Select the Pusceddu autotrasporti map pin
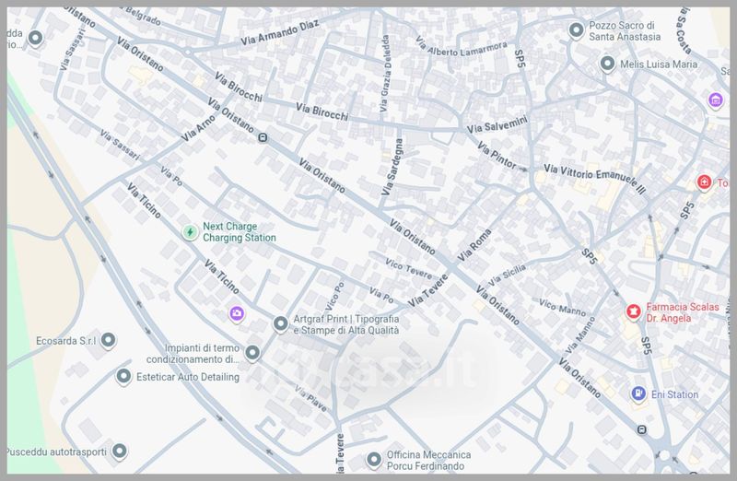The height and width of the screenshot is (481, 737). point(119,452)
